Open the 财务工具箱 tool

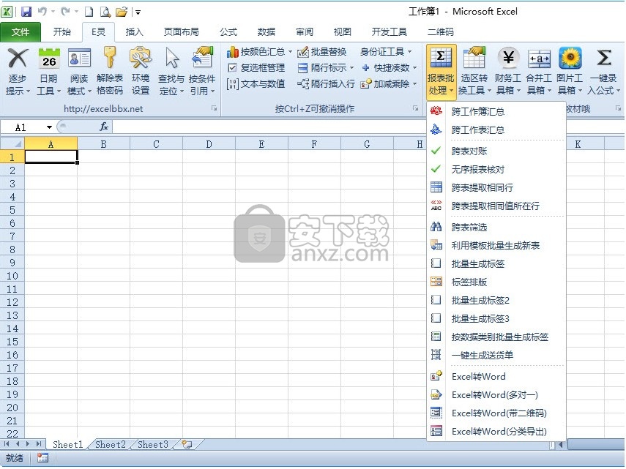(x=508, y=72)
